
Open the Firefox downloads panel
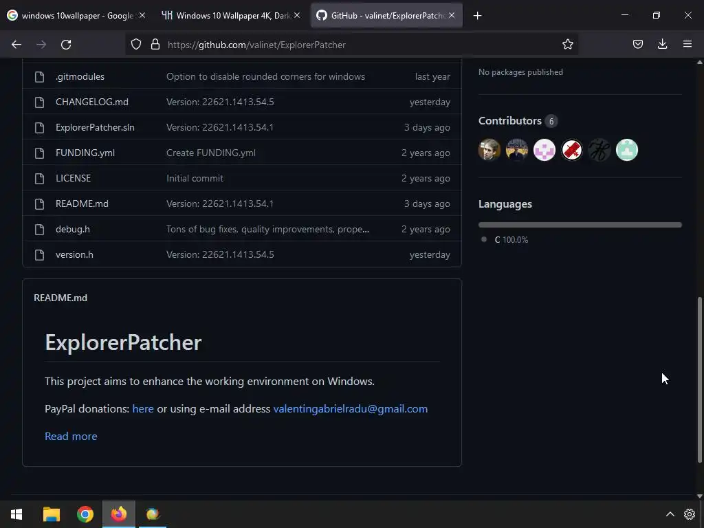(x=662, y=44)
